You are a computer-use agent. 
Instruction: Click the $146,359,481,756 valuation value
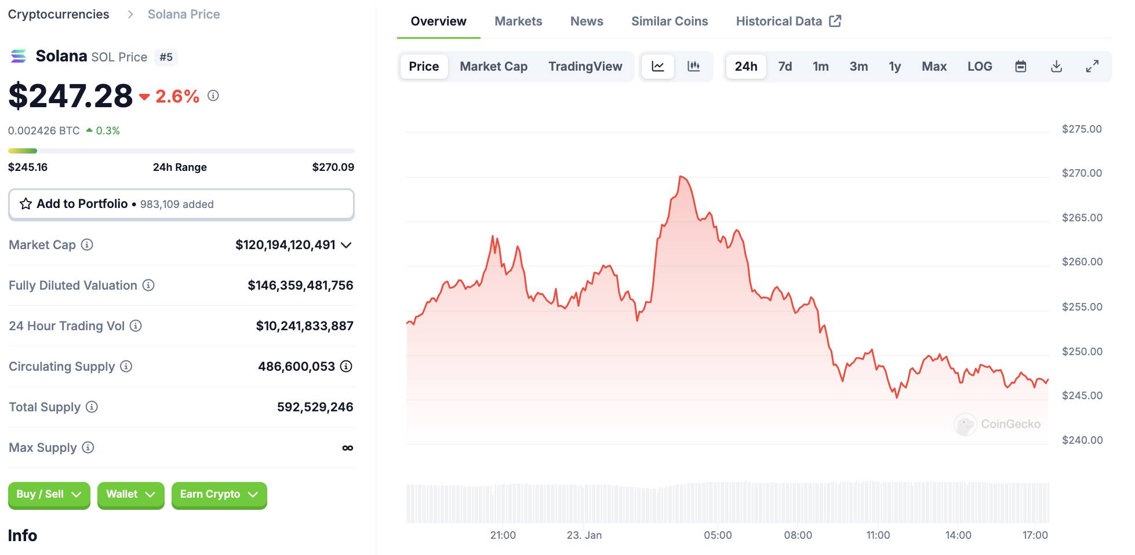point(300,286)
